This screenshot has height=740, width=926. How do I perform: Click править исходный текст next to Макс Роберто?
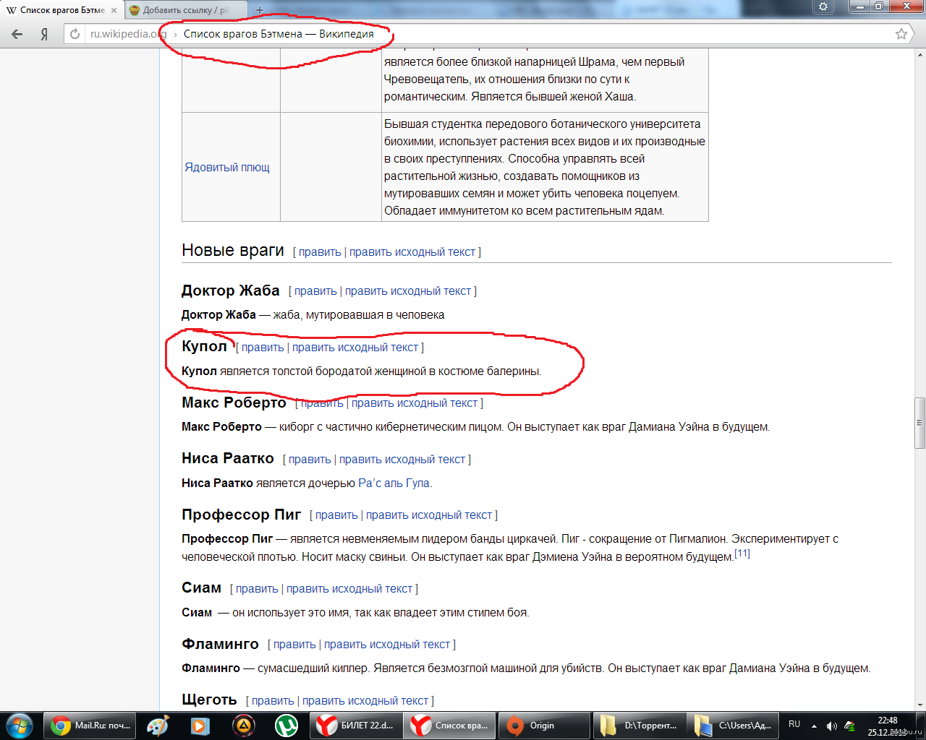(x=415, y=403)
